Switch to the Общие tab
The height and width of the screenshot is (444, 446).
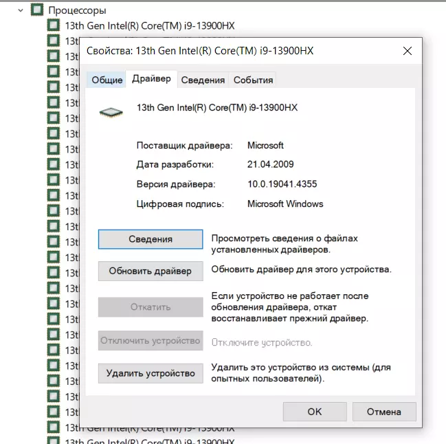click(107, 80)
